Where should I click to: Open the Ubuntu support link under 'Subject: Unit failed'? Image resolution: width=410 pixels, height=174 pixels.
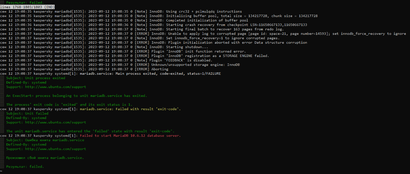55,122
